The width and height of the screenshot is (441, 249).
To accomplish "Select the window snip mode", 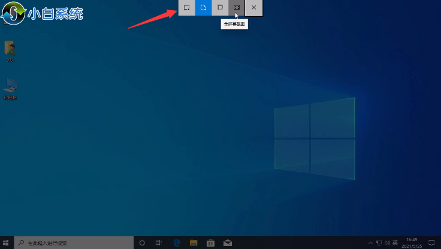I will (x=220, y=8).
